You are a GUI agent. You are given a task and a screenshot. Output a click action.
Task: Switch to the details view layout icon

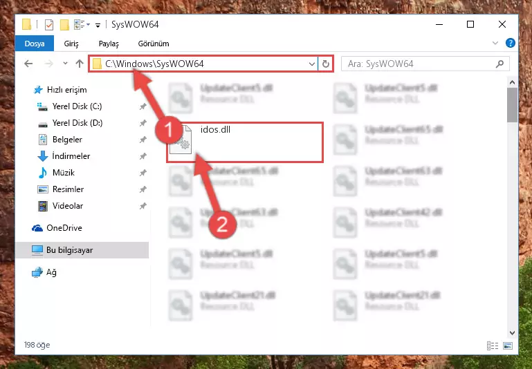[493, 346]
